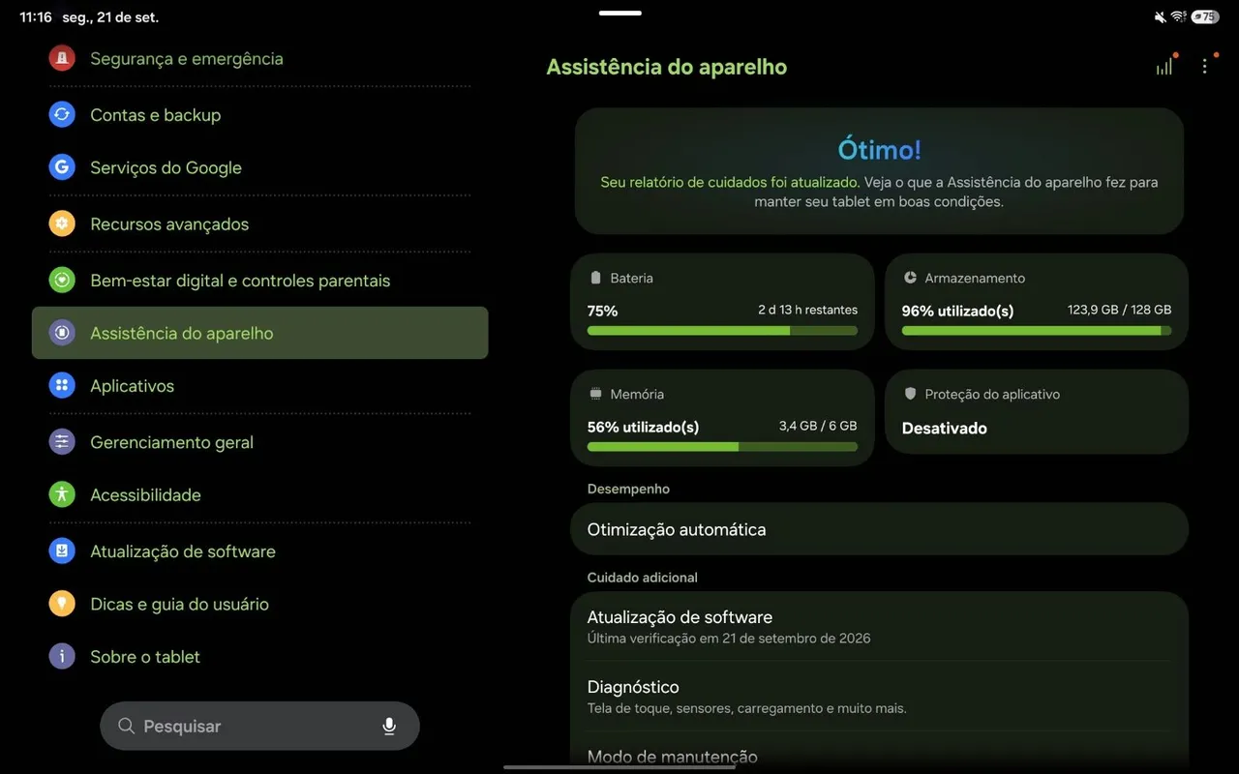
Task: Open Atualização de software under Cuidado adicional
Action: [879, 626]
